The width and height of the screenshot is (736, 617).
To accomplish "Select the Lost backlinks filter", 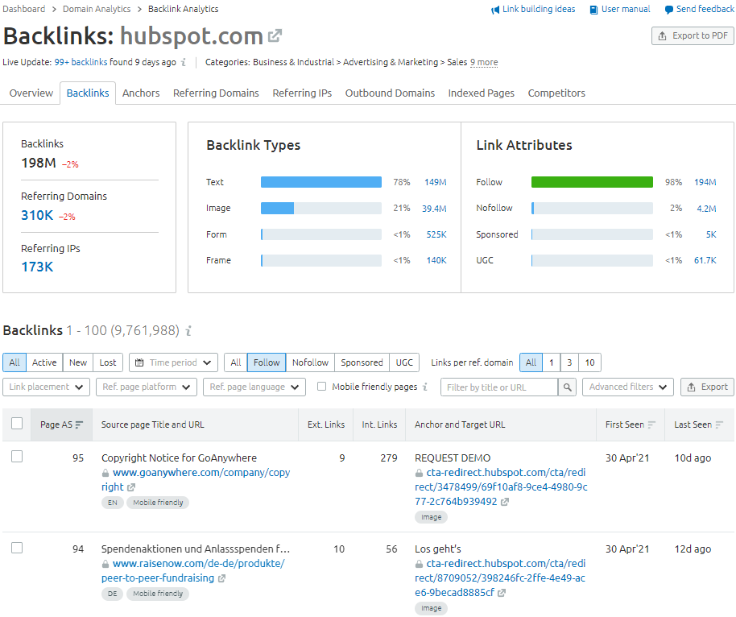I will coord(107,362).
